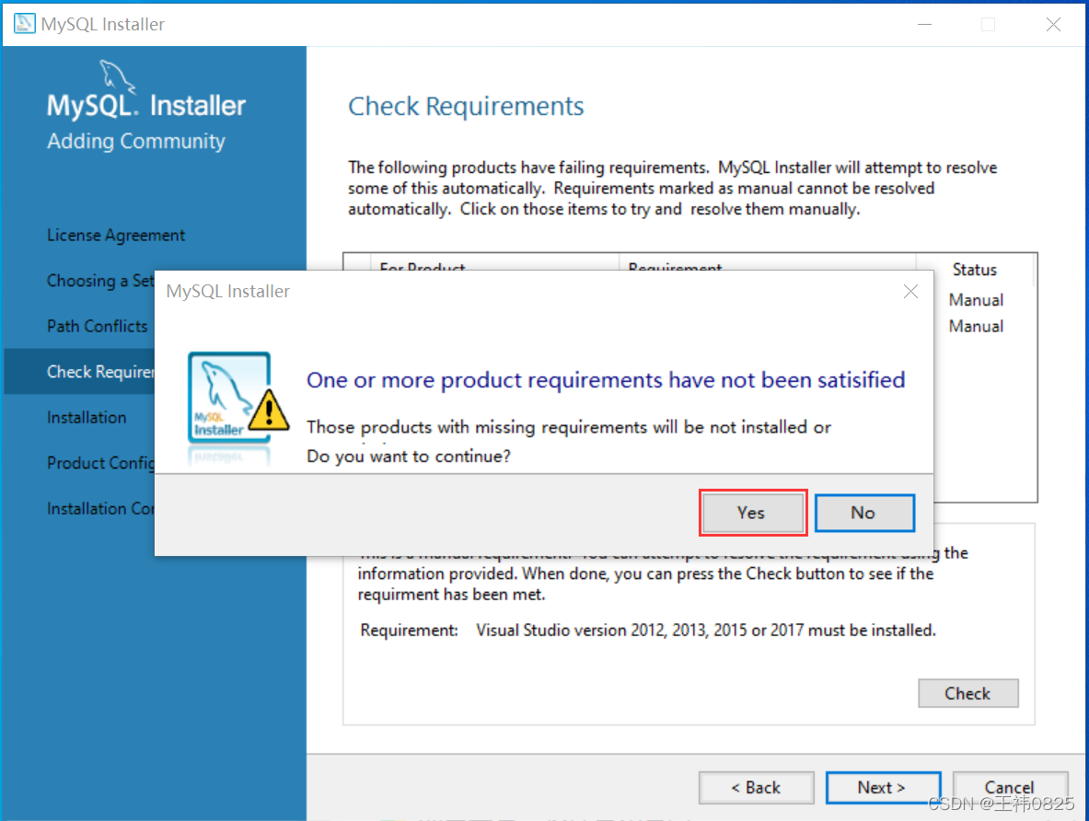The height and width of the screenshot is (821, 1089).
Task: Click the 'requirements have not been satisified' headline
Action: click(606, 380)
